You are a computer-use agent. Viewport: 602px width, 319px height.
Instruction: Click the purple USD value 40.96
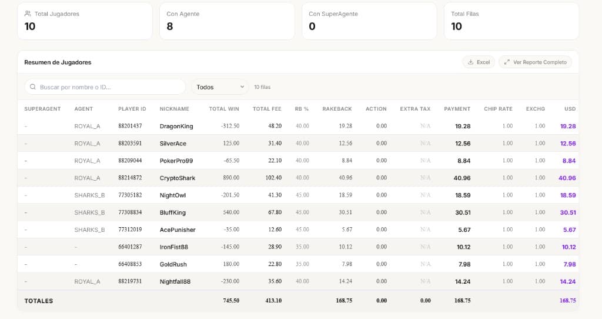(x=567, y=178)
